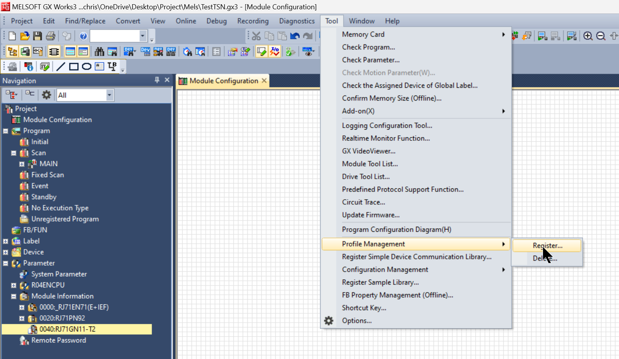Close the Navigation panel

pos(167,80)
